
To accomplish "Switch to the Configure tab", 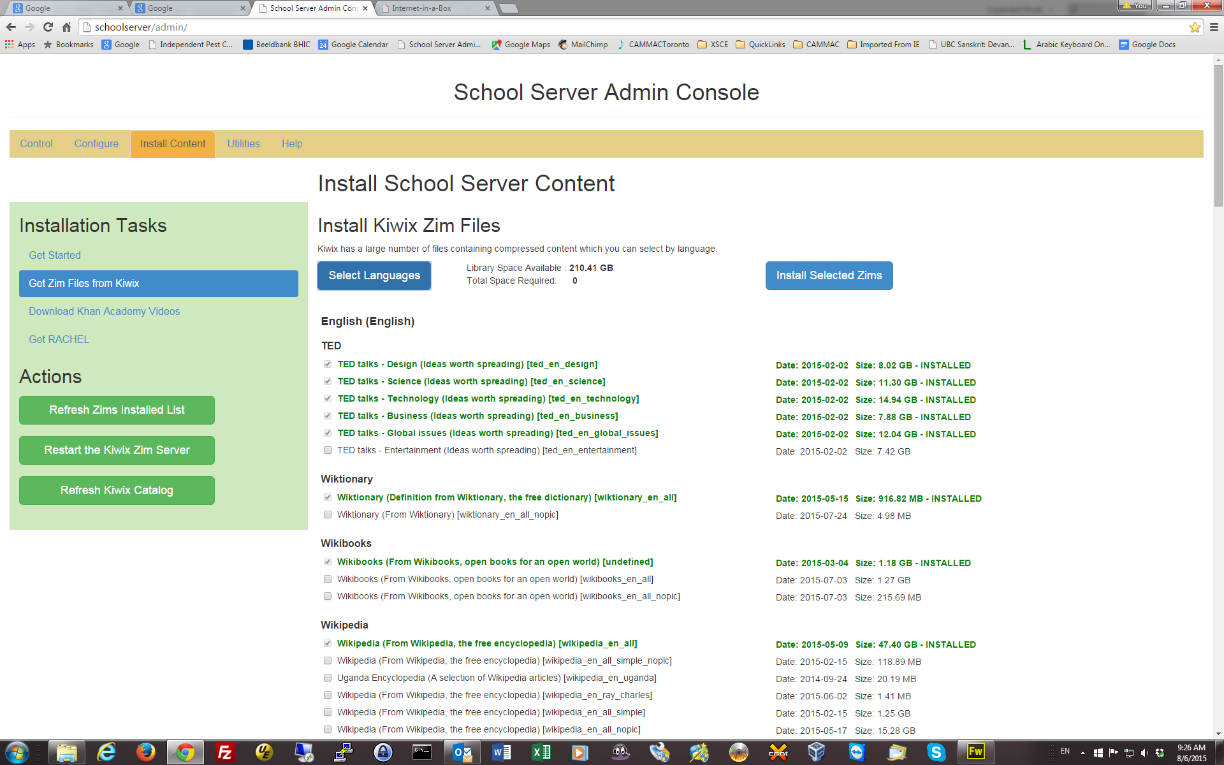I will (96, 144).
